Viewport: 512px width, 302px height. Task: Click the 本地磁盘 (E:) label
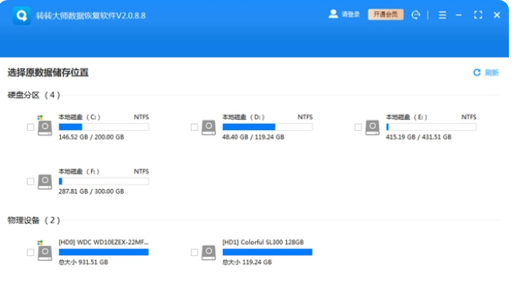point(407,117)
